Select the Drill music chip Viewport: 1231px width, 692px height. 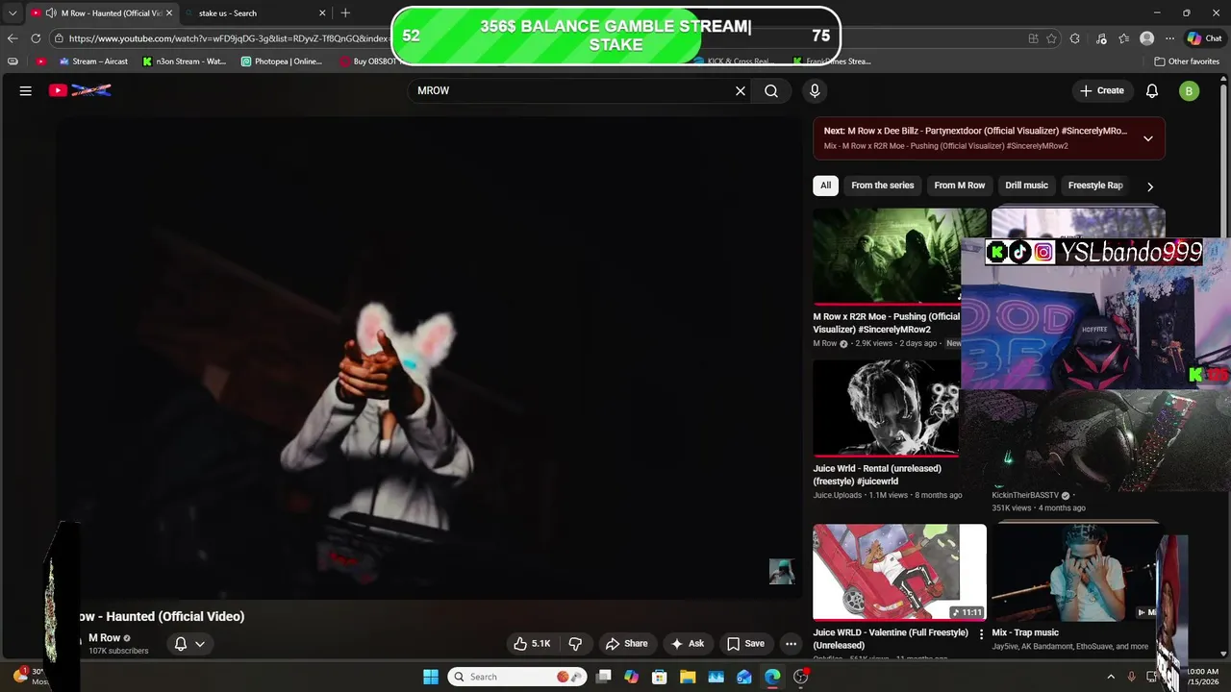click(x=1026, y=185)
